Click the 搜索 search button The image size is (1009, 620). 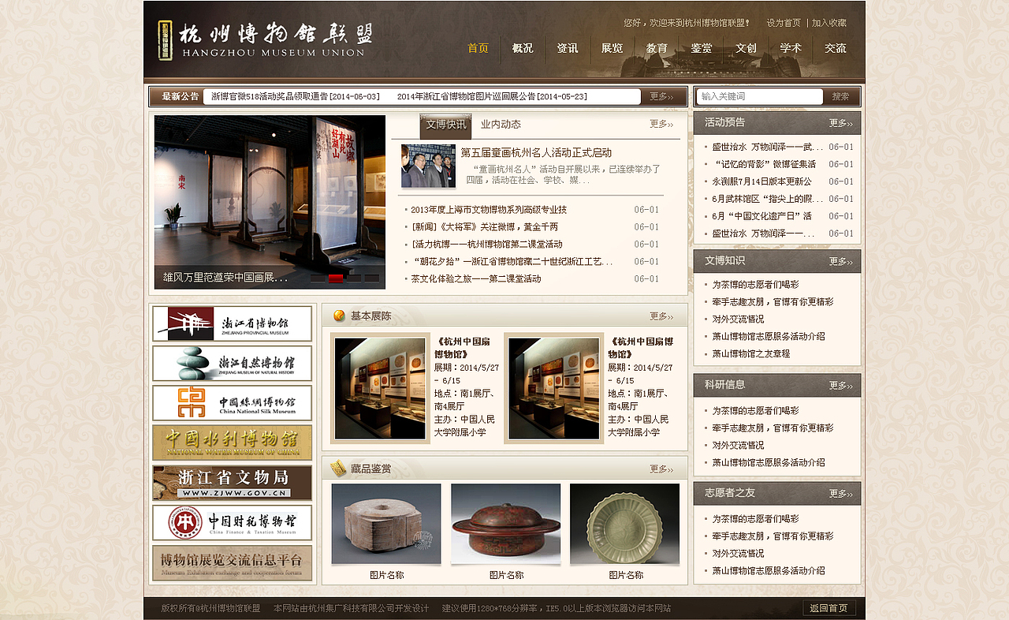[x=840, y=96]
